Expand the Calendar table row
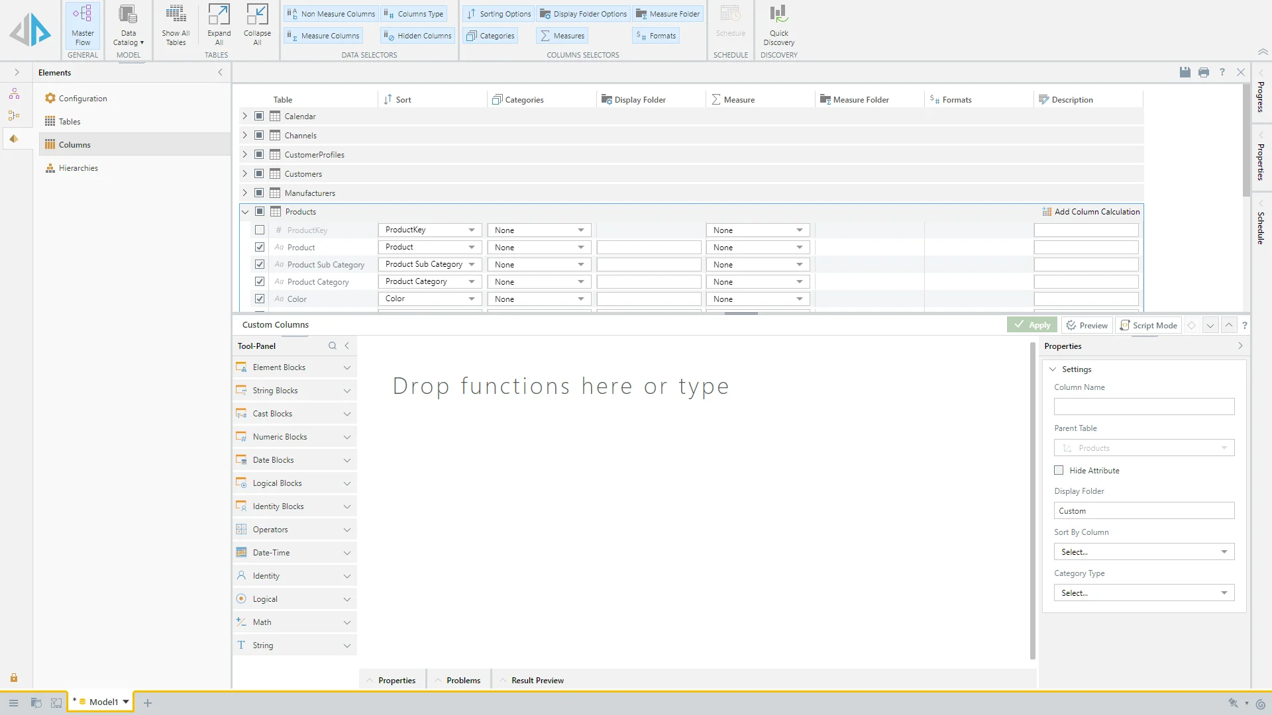This screenshot has width=1272, height=715. click(x=244, y=116)
